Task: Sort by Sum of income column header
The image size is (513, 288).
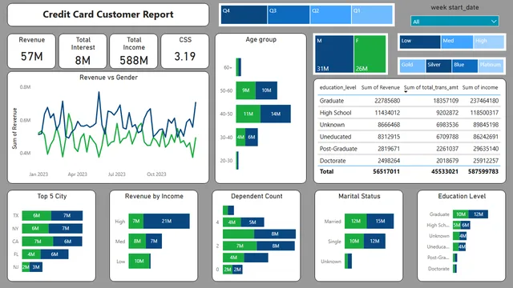Action: [480, 87]
